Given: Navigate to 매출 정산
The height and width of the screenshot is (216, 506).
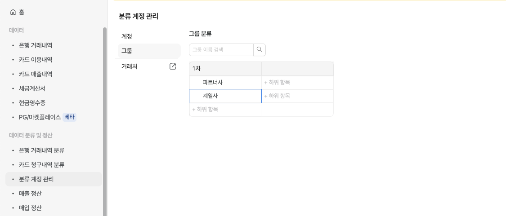Looking at the screenshot, I should click(x=30, y=194).
